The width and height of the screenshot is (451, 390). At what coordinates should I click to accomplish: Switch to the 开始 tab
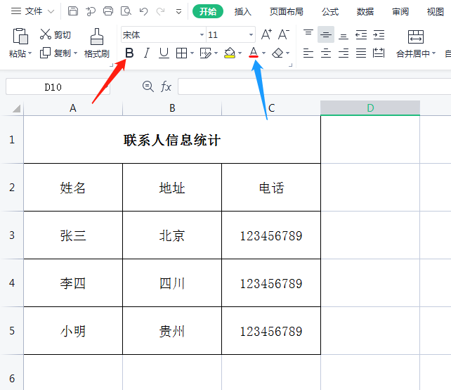click(208, 11)
